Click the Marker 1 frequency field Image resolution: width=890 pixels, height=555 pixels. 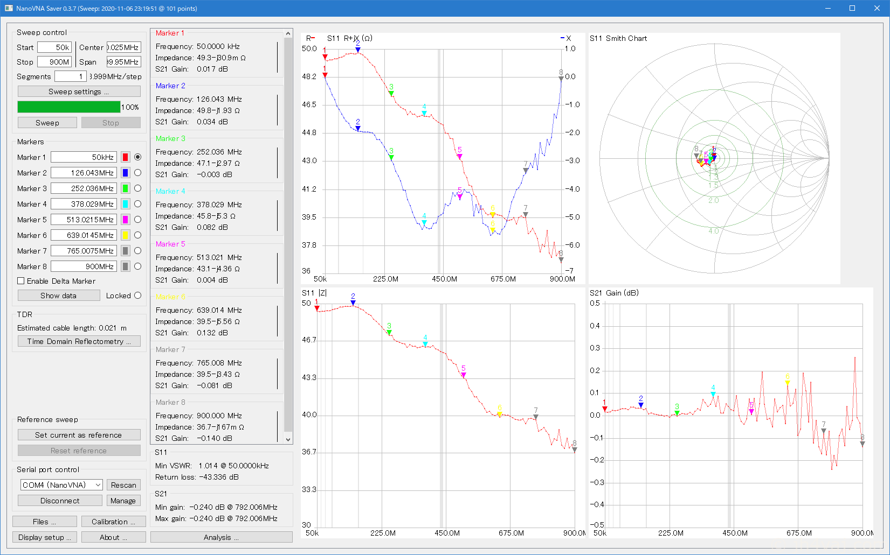[x=84, y=157]
